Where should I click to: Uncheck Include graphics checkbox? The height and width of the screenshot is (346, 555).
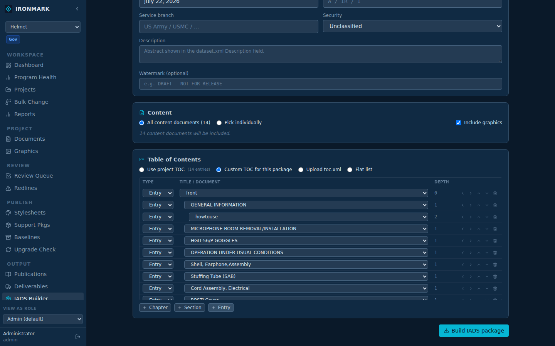[x=458, y=123]
